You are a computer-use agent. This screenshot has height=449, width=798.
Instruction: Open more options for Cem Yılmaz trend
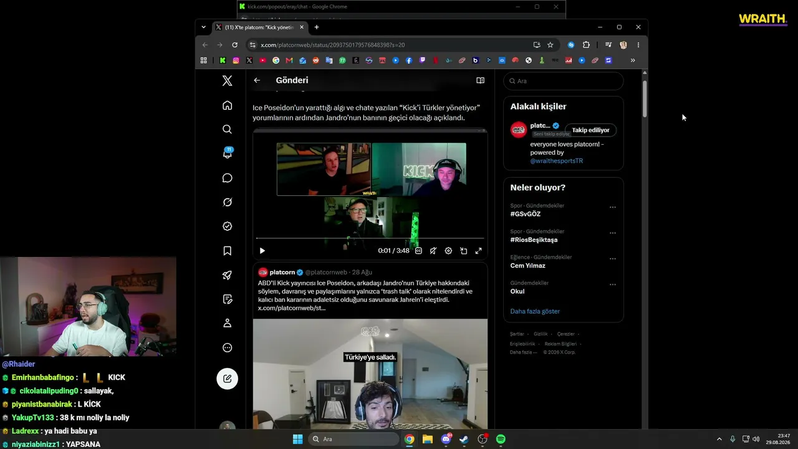[612, 259]
